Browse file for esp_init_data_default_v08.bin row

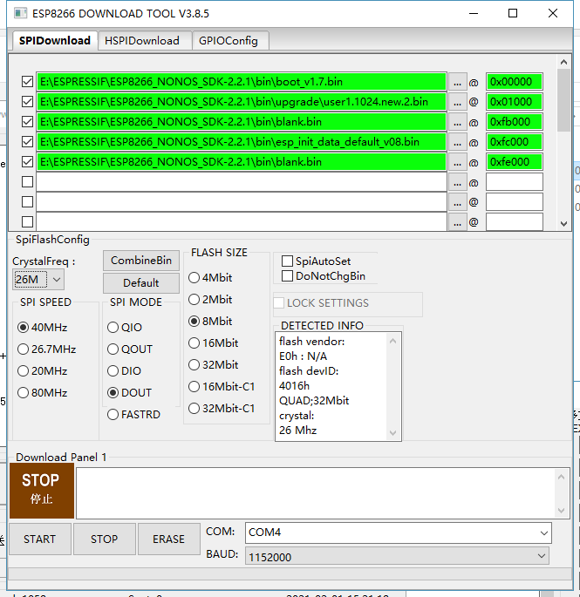(457, 142)
